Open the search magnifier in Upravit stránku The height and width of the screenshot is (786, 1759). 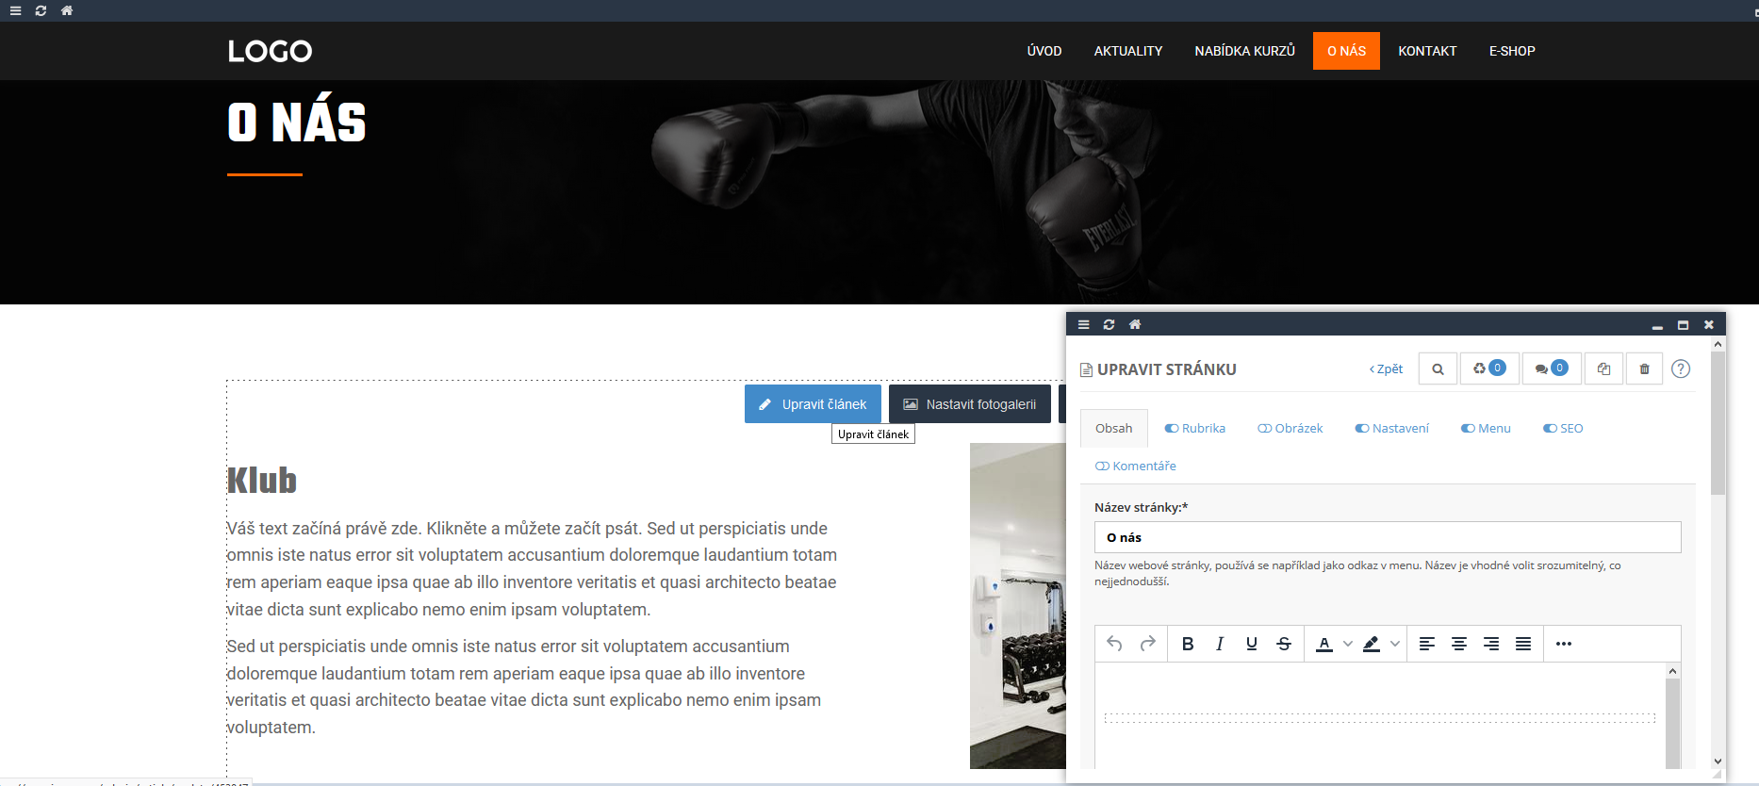click(x=1438, y=369)
